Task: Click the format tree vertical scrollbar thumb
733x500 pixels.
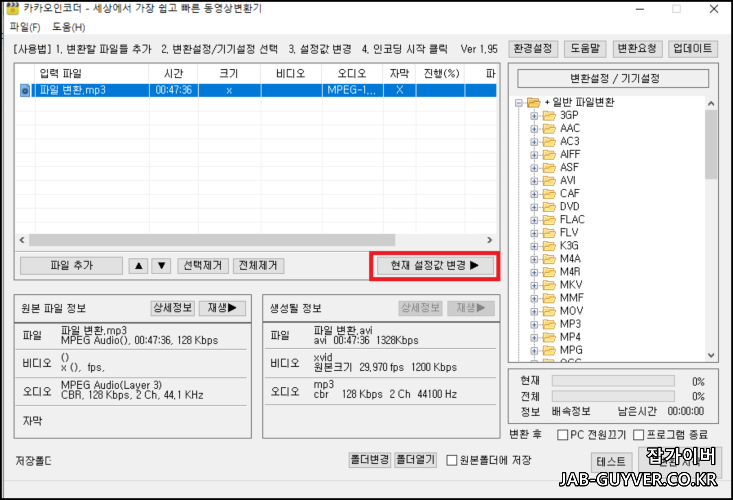Action: (711, 144)
